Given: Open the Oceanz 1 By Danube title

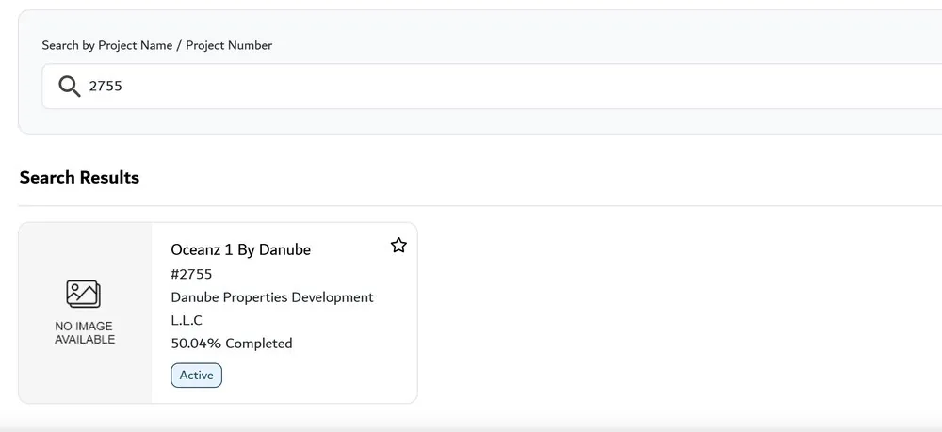Looking at the screenshot, I should pos(241,249).
